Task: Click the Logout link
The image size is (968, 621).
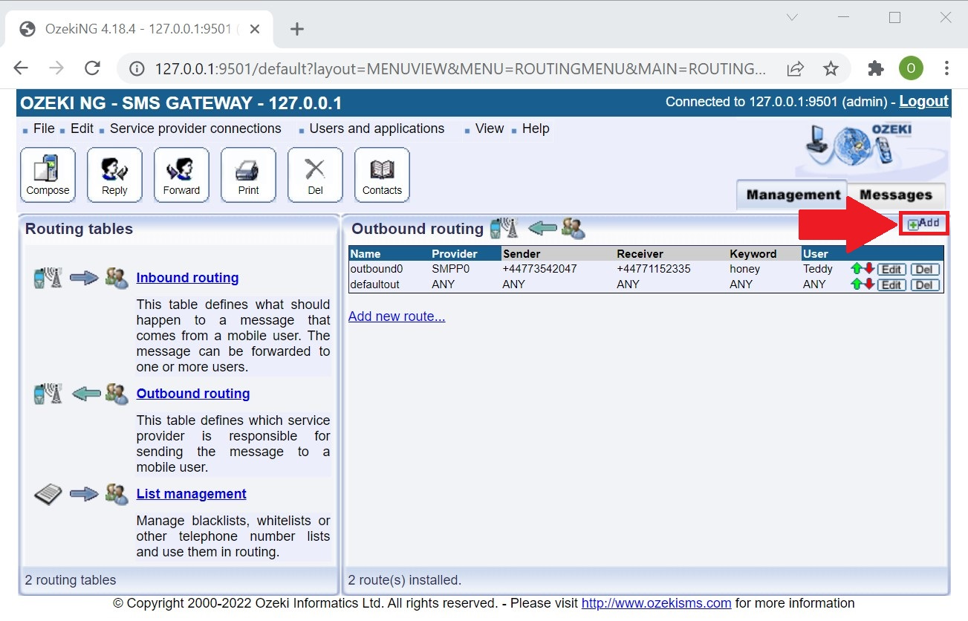Action: 923,102
